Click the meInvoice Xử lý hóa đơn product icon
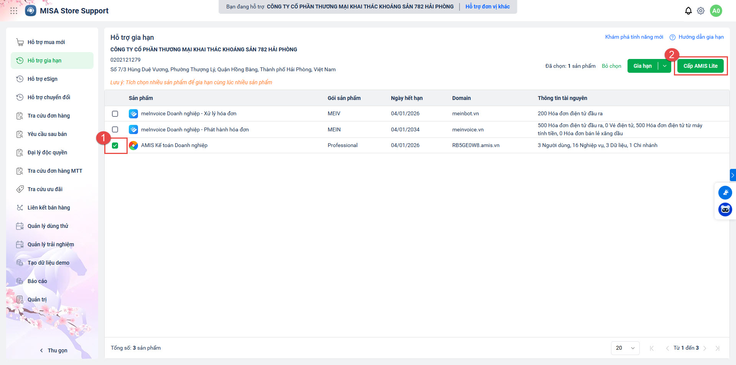Image resolution: width=736 pixels, height=365 pixels. 133,114
